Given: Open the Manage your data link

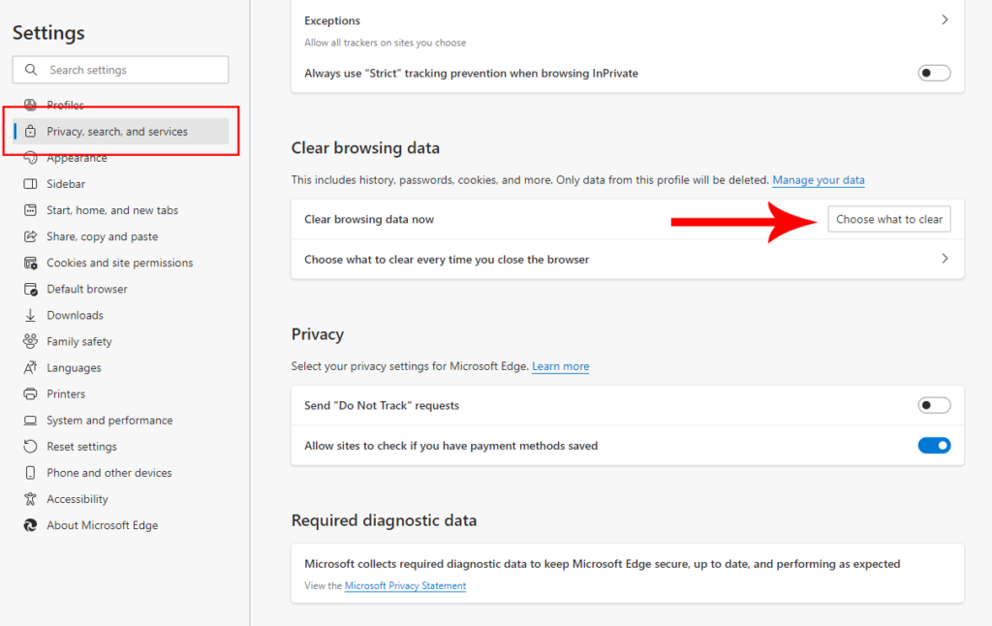Looking at the screenshot, I should pyautogui.click(x=818, y=180).
